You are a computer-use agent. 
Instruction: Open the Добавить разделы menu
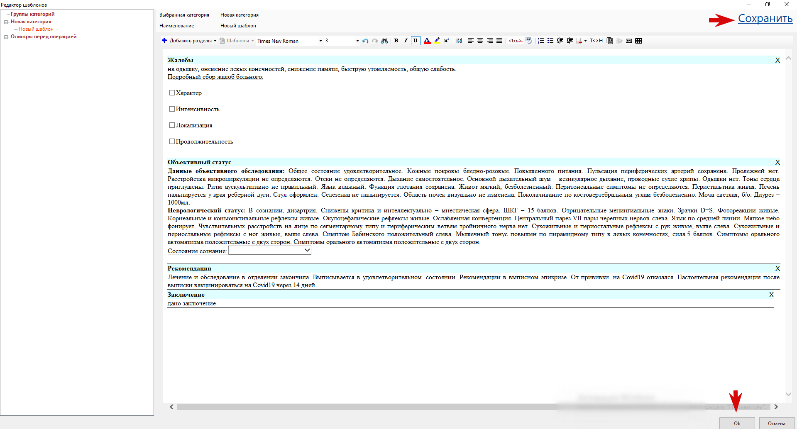[189, 41]
